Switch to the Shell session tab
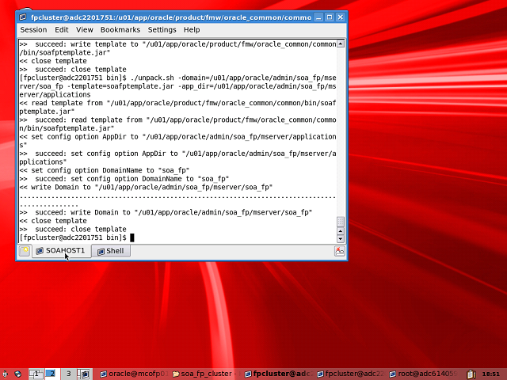The width and height of the screenshot is (507, 380). (x=111, y=251)
